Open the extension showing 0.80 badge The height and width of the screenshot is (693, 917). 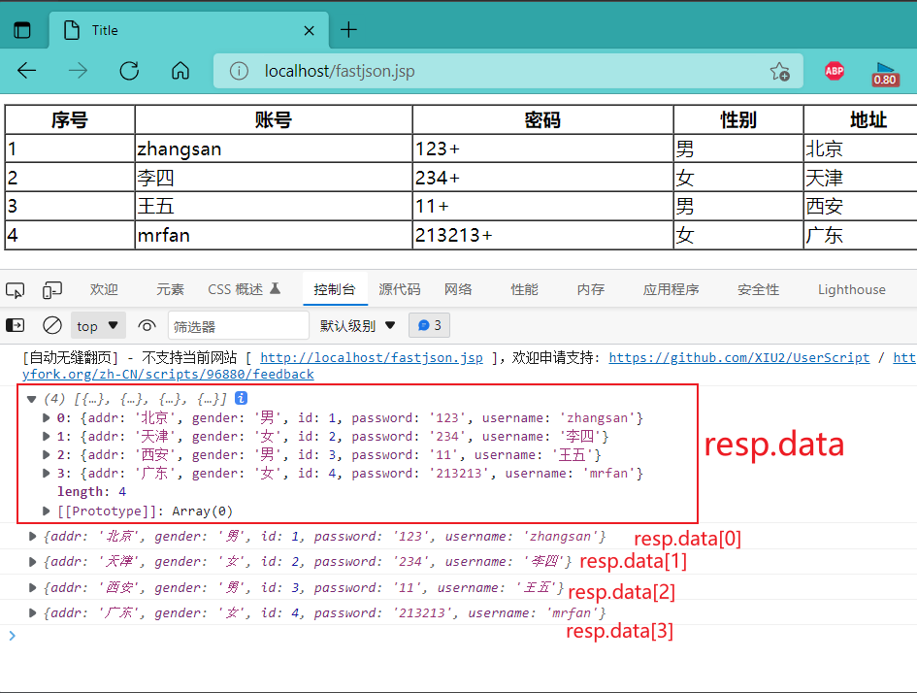click(885, 75)
